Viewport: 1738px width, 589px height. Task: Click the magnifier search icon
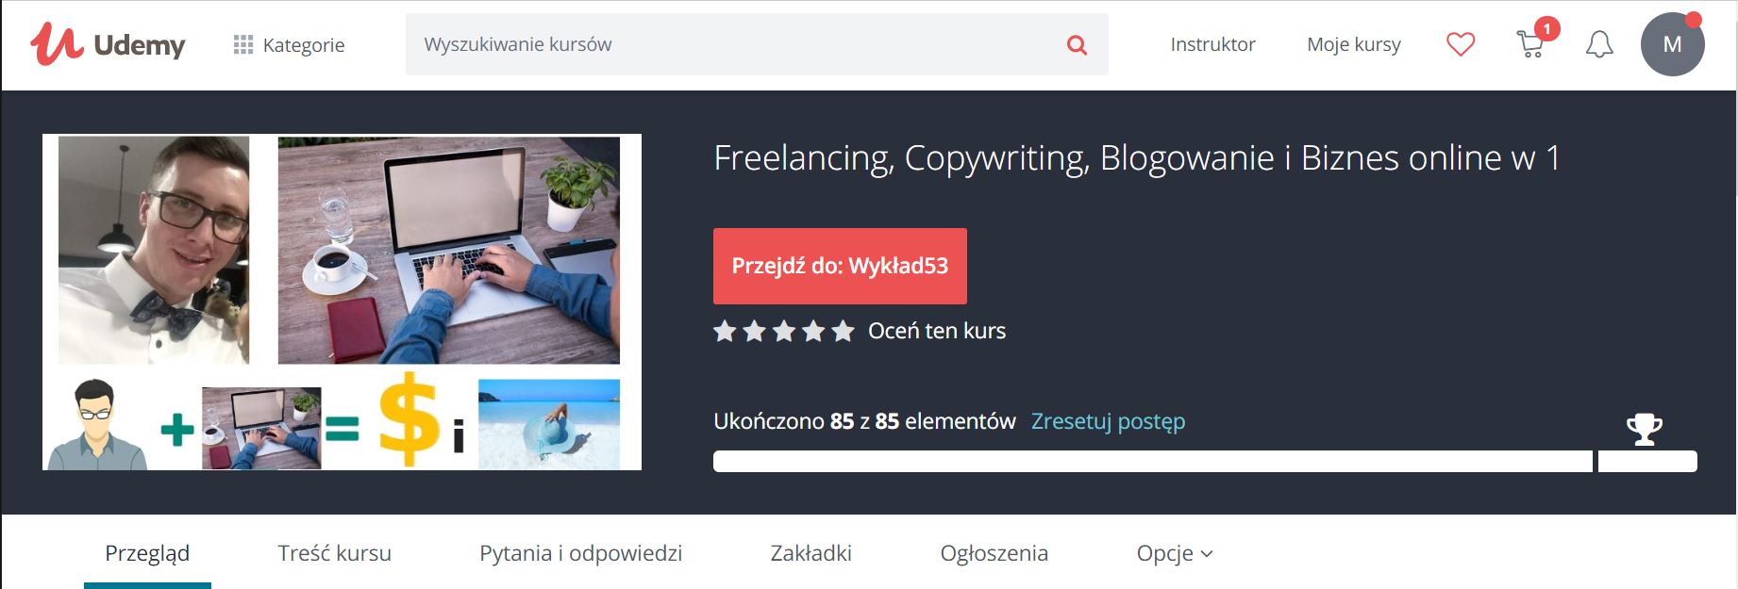pos(1077,44)
